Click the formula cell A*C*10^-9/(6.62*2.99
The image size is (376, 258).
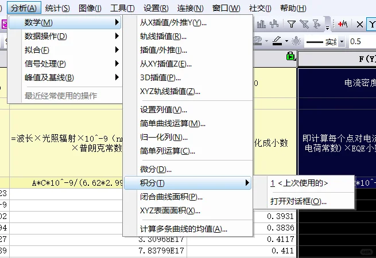(66, 183)
